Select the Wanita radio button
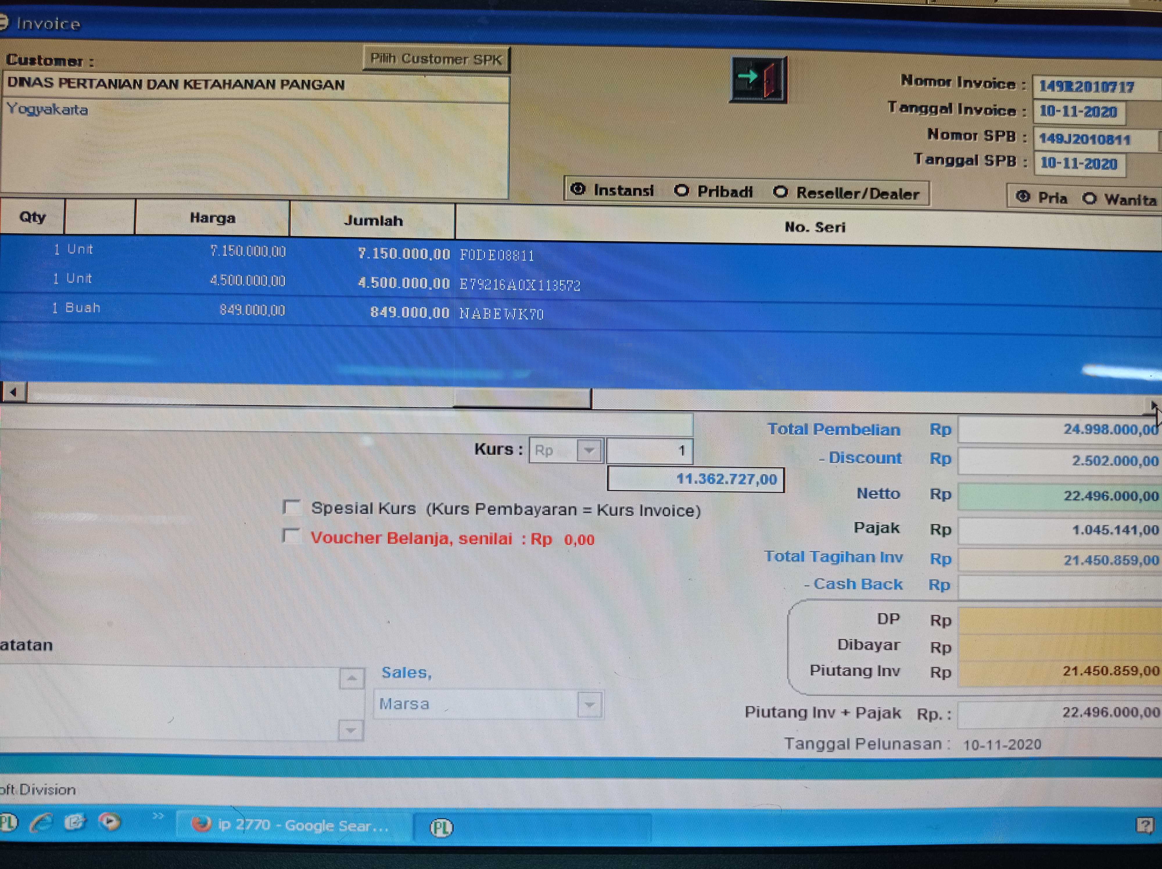The height and width of the screenshot is (869, 1162). (x=1089, y=199)
